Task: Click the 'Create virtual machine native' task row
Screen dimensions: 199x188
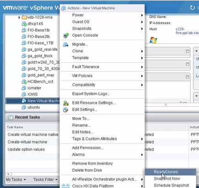Action: [x=33, y=134]
